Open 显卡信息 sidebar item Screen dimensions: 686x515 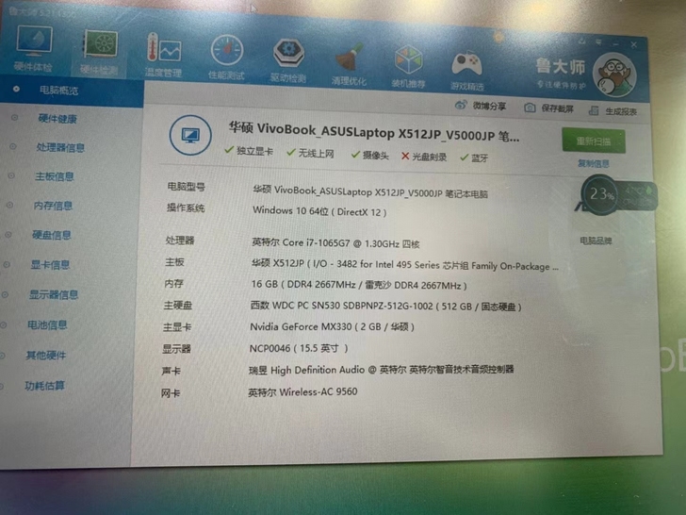[50, 264]
